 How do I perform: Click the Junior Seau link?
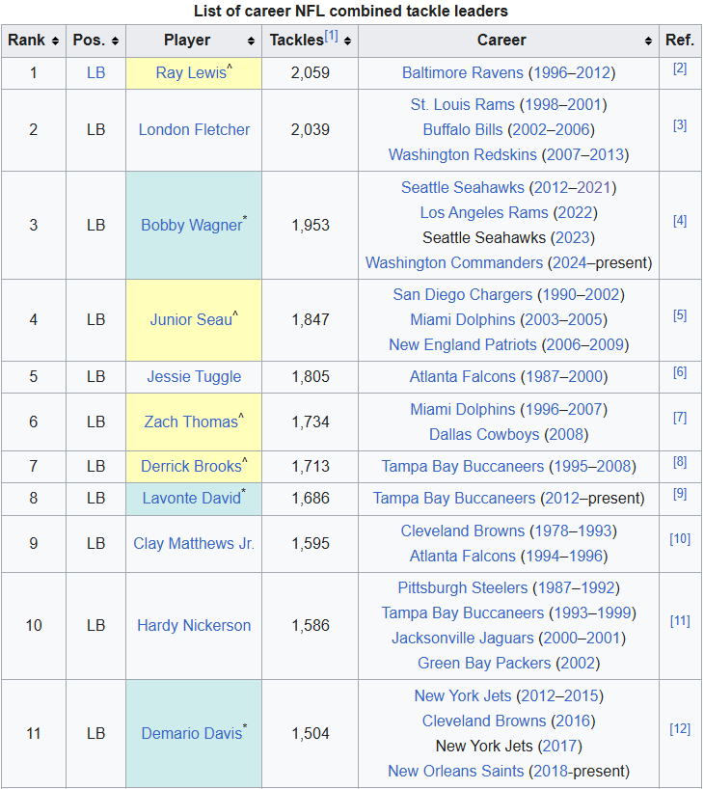pos(190,320)
